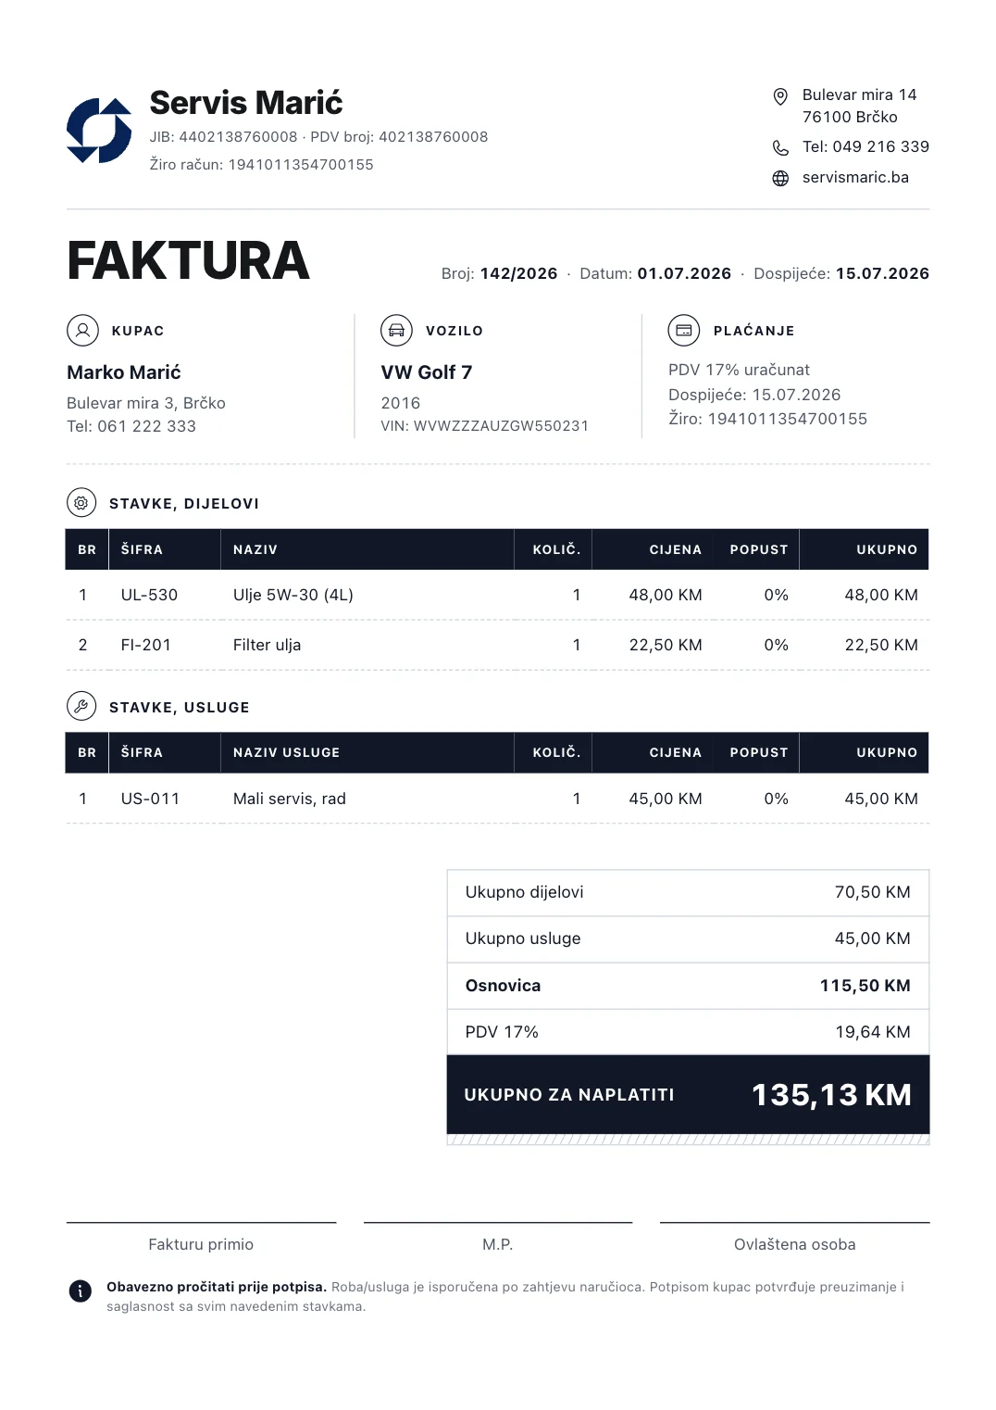Click the Osnovica amount 115,50 KM
Viewport: 996px width, 1410px height.
865,986
